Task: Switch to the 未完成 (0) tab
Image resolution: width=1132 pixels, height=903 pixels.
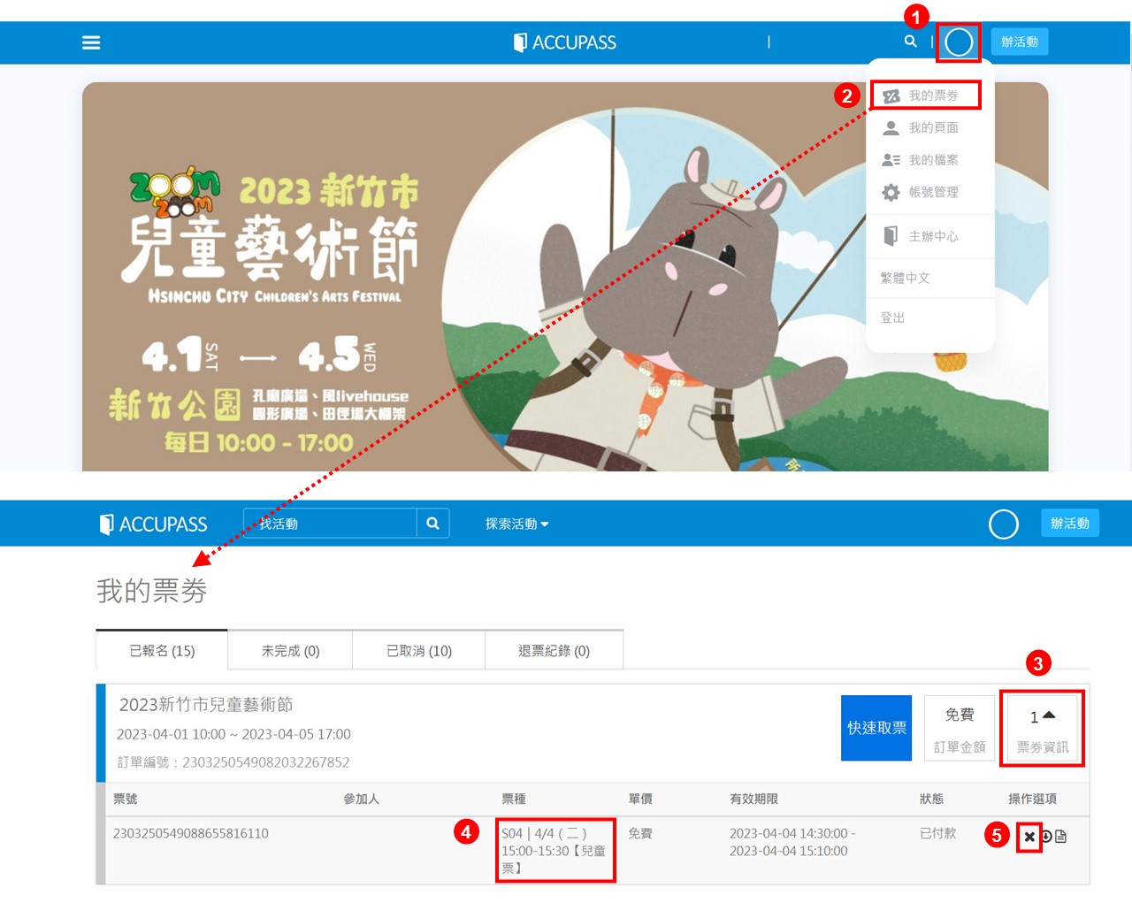Action: [x=290, y=651]
